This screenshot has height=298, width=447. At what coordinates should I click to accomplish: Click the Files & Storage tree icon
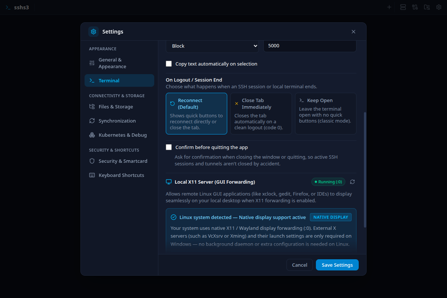[92, 107]
